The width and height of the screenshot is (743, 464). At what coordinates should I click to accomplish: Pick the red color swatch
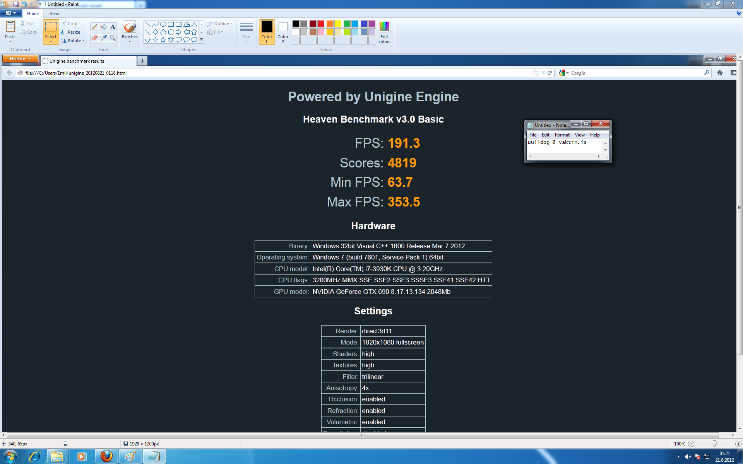[321, 24]
